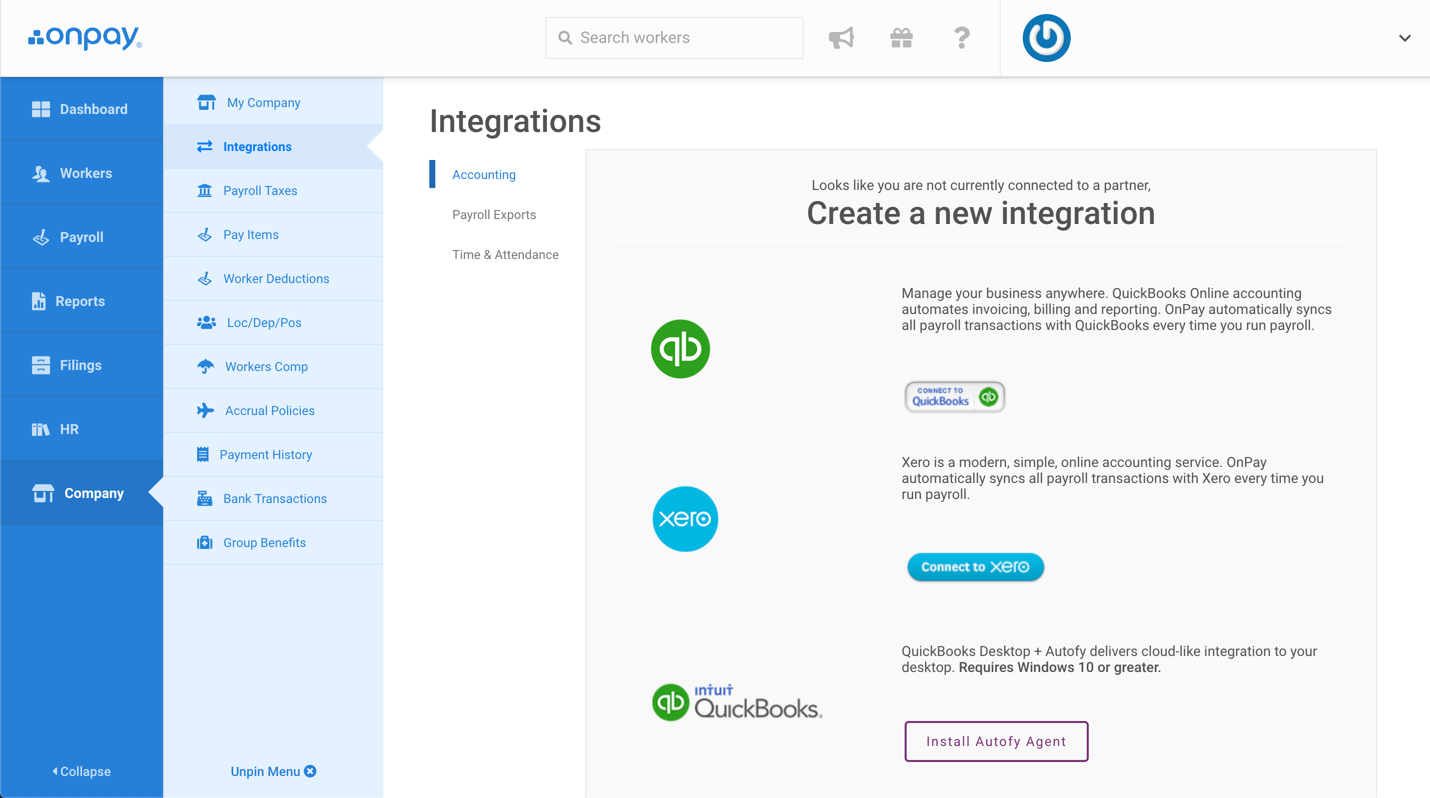1430x798 pixels.
Task: Click the Integrations arrows icon
Action: tap(204, 146)
